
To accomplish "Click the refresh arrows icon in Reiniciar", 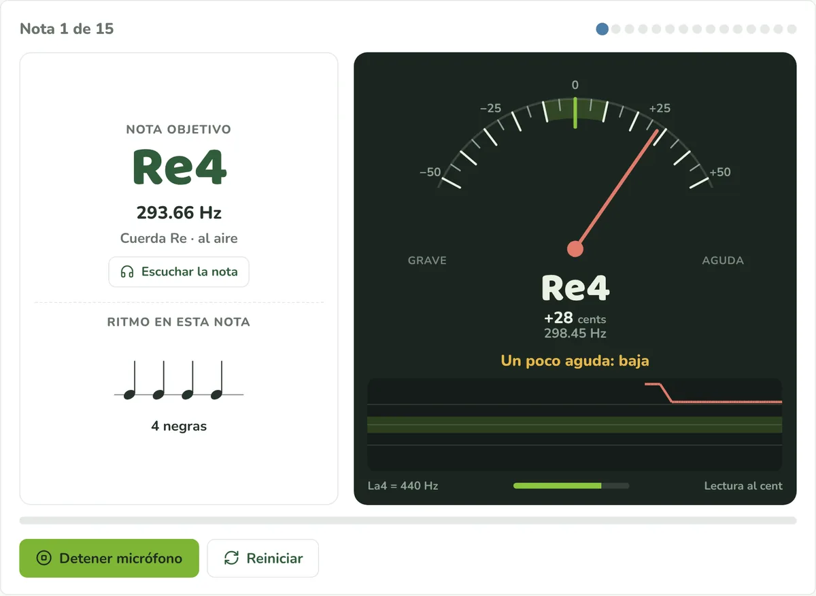I will (x=231, y=559).
